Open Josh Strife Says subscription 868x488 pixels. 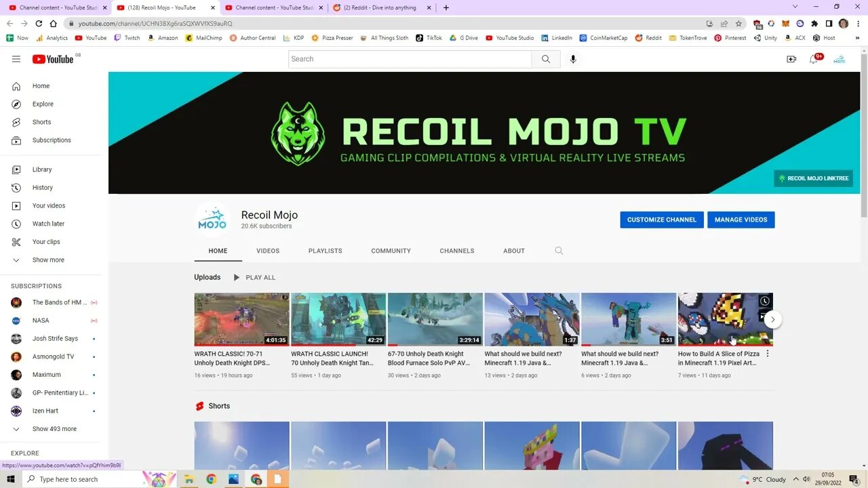coord(54,339)
